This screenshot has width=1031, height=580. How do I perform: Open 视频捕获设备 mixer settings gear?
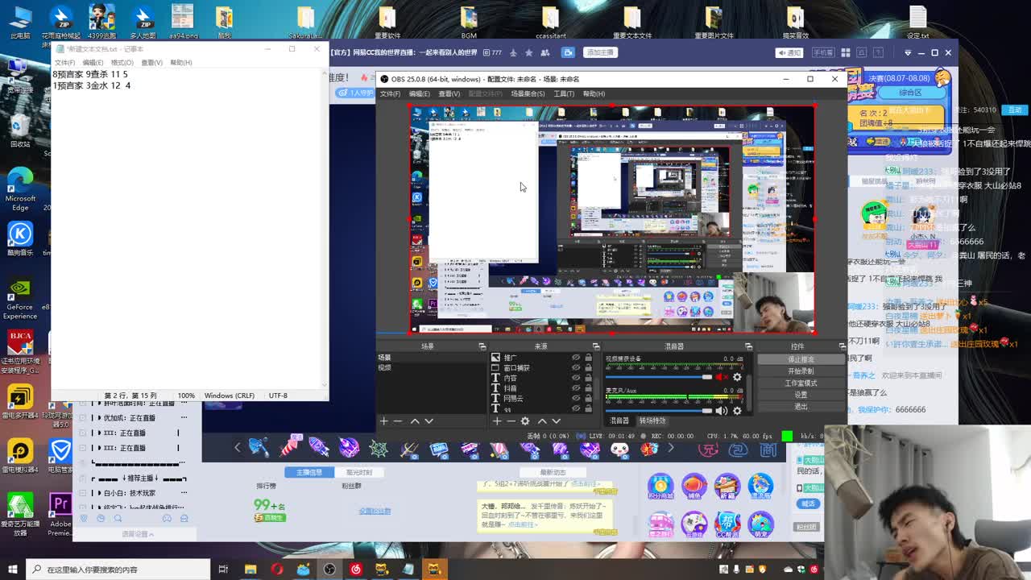(x=737, y=377)
